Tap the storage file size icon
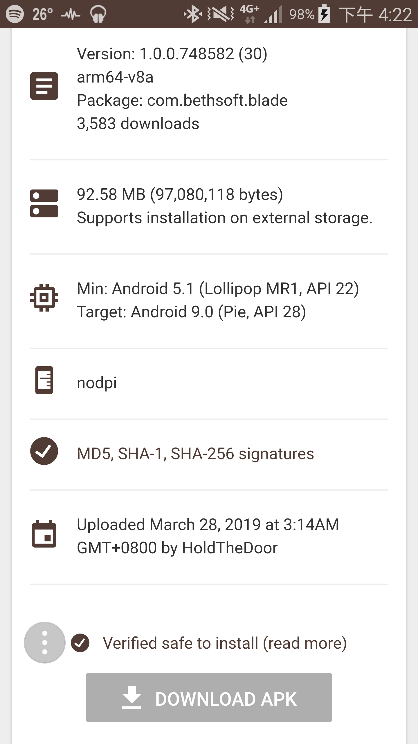The image size is (418, 744). [44, 203]
